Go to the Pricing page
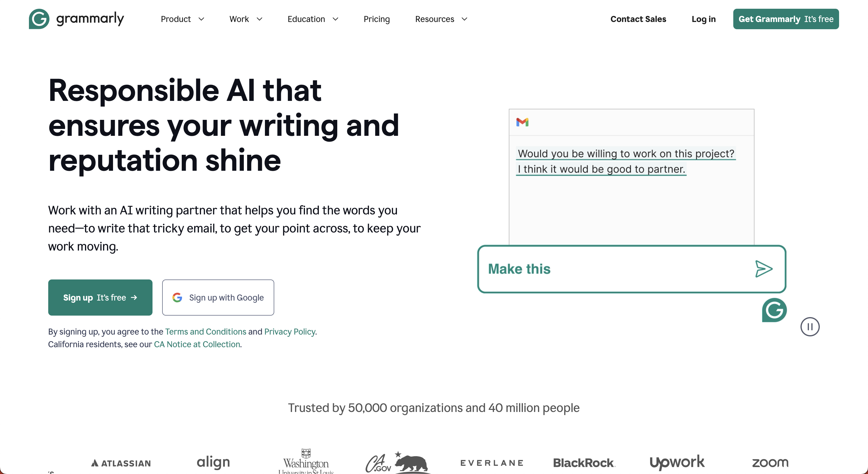The image size is (868, 474). [376, 19]
